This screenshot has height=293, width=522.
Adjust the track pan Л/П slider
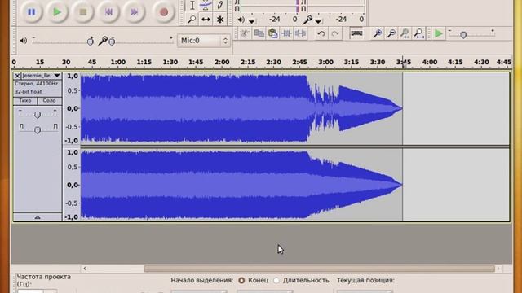38,130
